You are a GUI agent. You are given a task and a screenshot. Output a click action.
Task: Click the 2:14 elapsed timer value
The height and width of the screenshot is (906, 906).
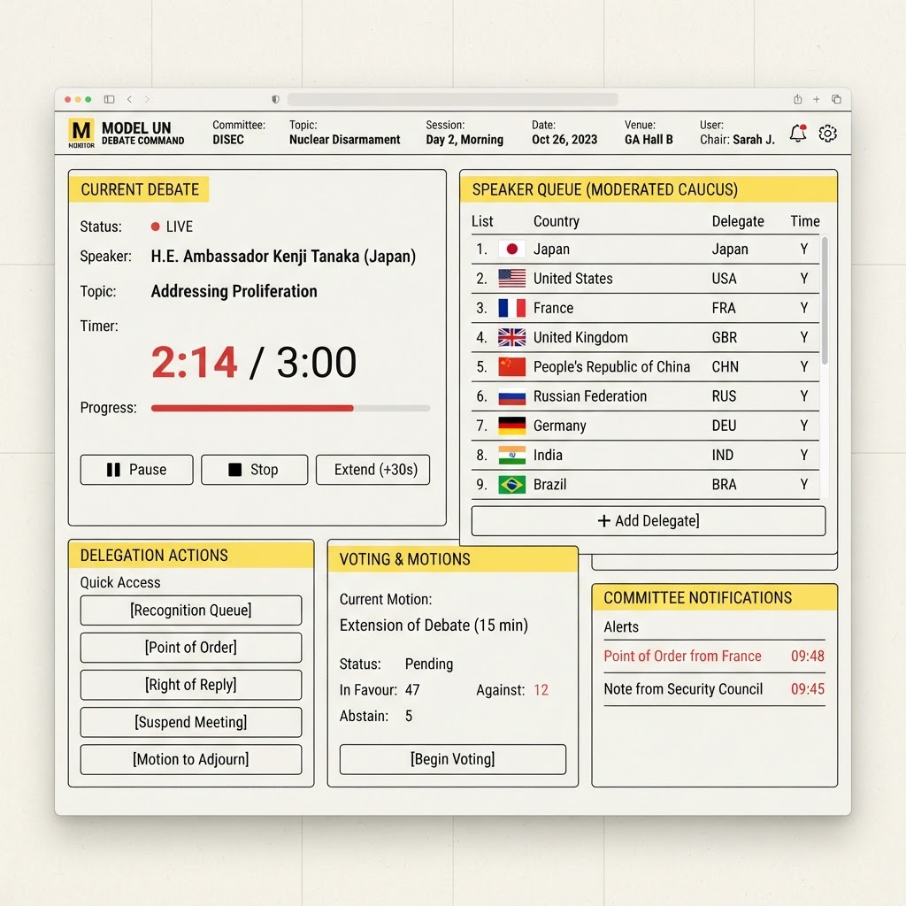tap(194, 362)
